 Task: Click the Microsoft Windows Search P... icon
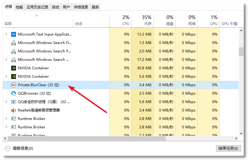click(14, 51)
